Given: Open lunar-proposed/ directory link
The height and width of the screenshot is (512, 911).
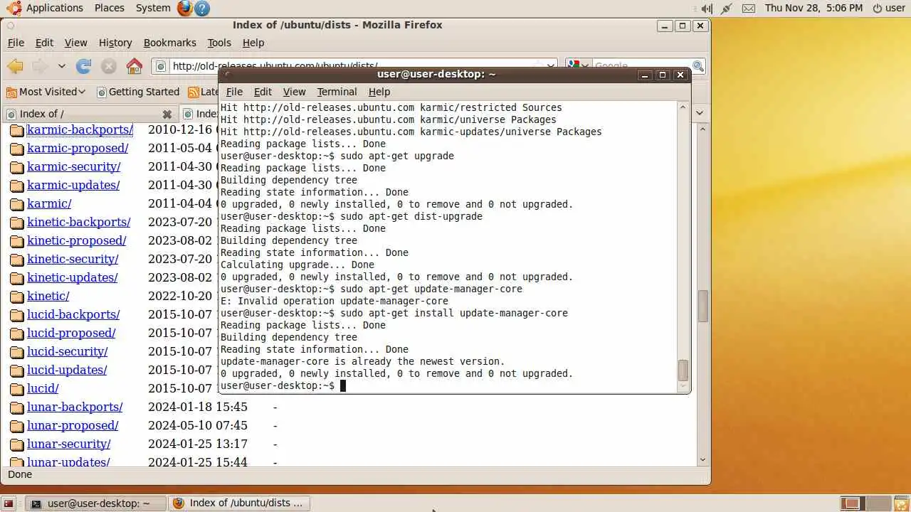Looking at the screenshot, I should (73, 425).
